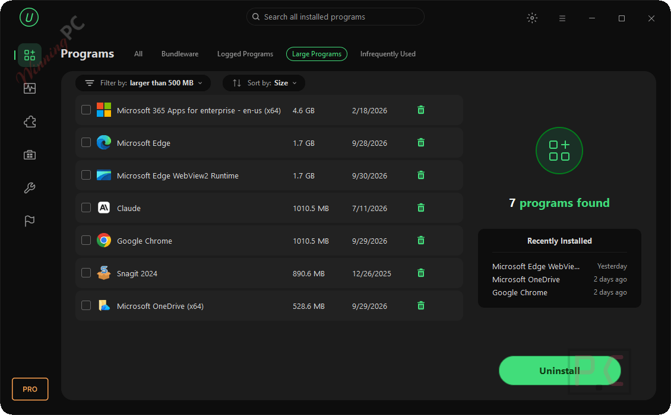Image resolution: width=671 pixels, height=415 pixels.
Task: Click trash icon for Edge WebView2 Runtime
Action: point(421,175)
